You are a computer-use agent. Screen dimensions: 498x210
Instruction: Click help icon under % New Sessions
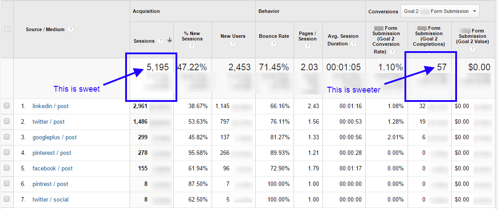point(192,46)
